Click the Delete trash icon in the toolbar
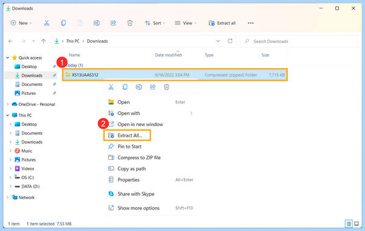Screen dimensions: 365x231 coord(130,23)
